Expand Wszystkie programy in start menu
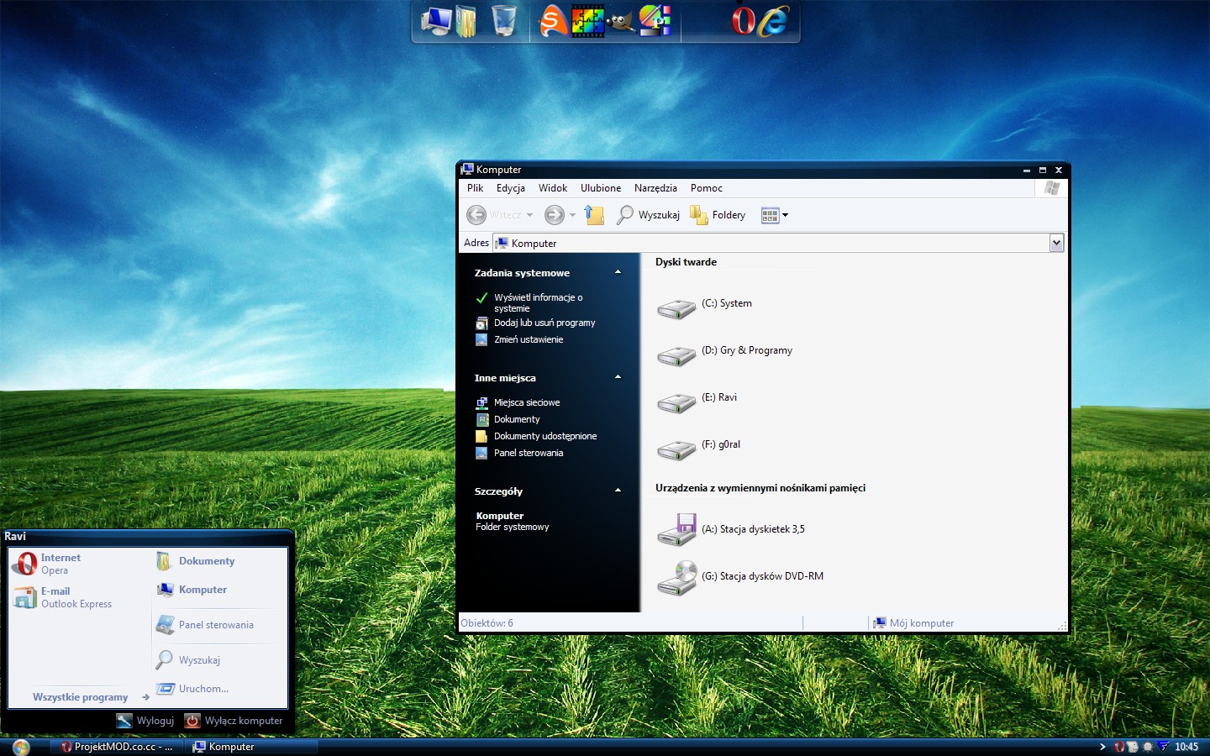The image size is (1210, 756). pos(90,697)
